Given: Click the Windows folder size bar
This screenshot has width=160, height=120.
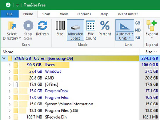Looking at the screenshot, I should tap(27, 71).
